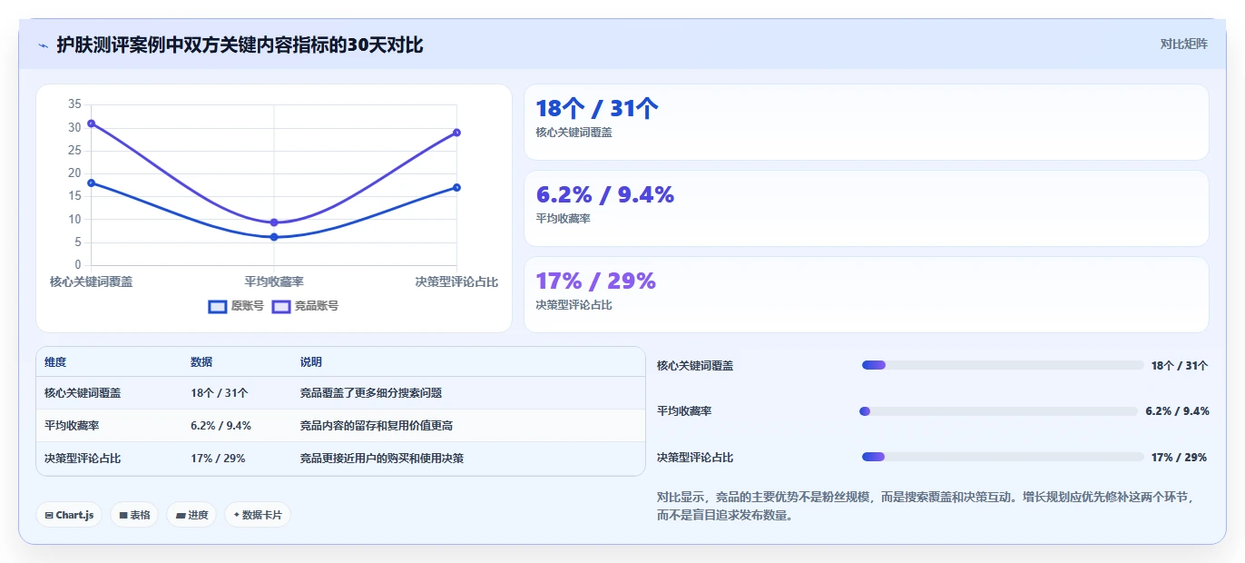Click the 竞品账号 data point at 核心关键词覆盖

point(92,123)
